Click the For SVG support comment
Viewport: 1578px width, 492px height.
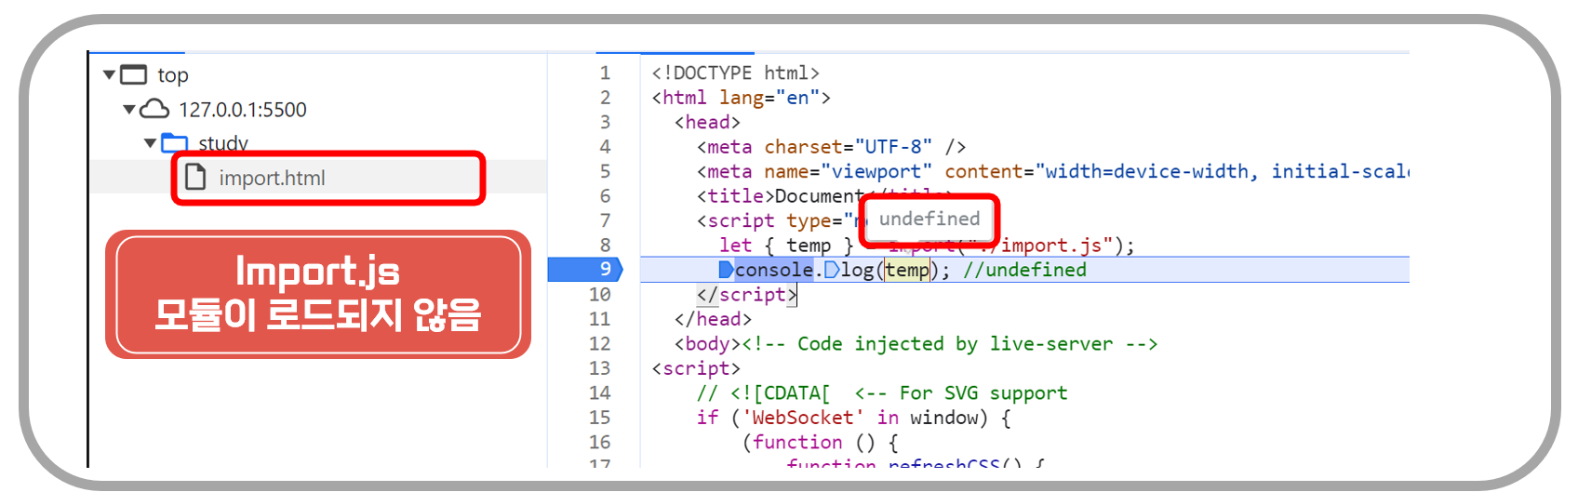pos(961,393)
